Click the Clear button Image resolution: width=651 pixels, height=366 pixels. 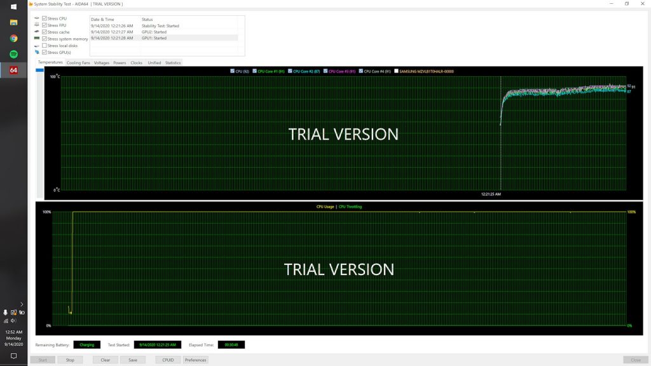pyautogui.click(x=106, y=360)
